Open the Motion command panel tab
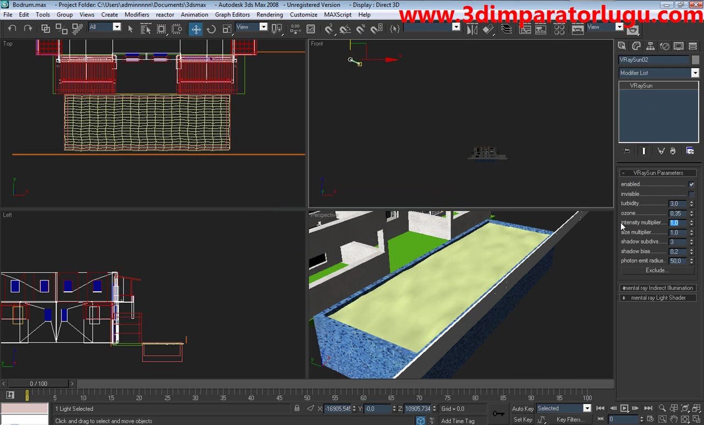704x425 pixels. [x=664, y=46]
